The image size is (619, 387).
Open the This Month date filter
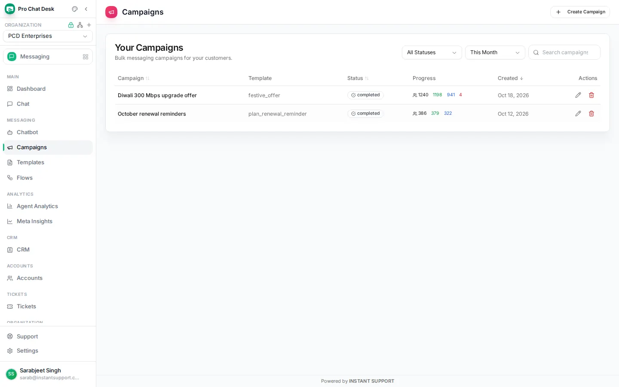495,52
